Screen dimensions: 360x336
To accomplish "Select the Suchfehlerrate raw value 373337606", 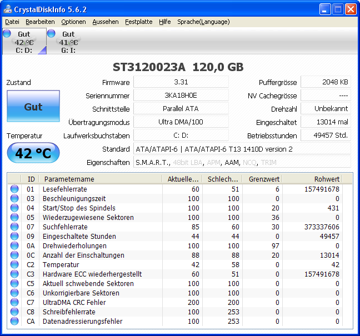I will pyautogui.click(x=322, y=227).
